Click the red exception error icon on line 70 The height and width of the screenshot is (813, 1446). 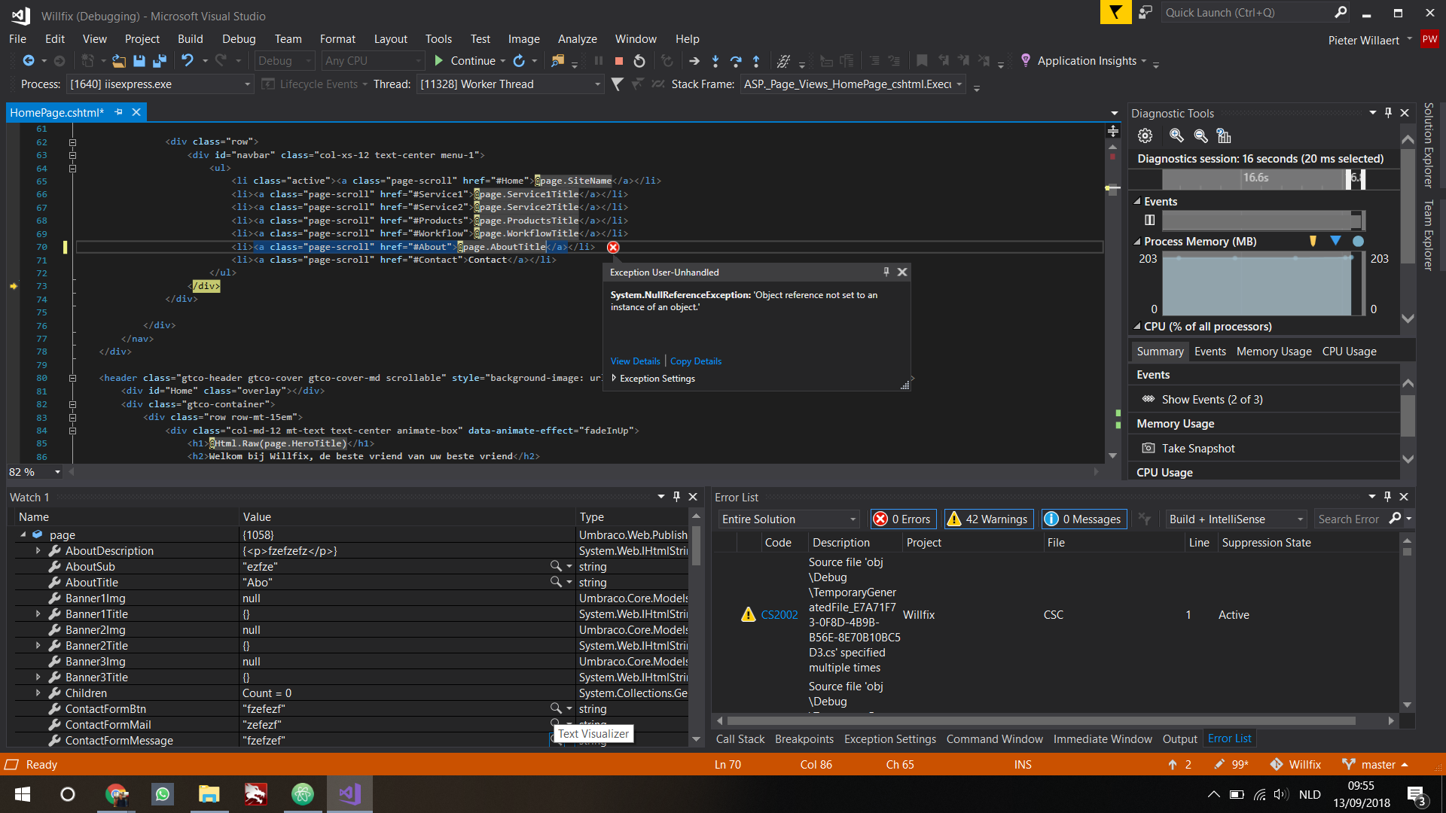coord(613,247)
